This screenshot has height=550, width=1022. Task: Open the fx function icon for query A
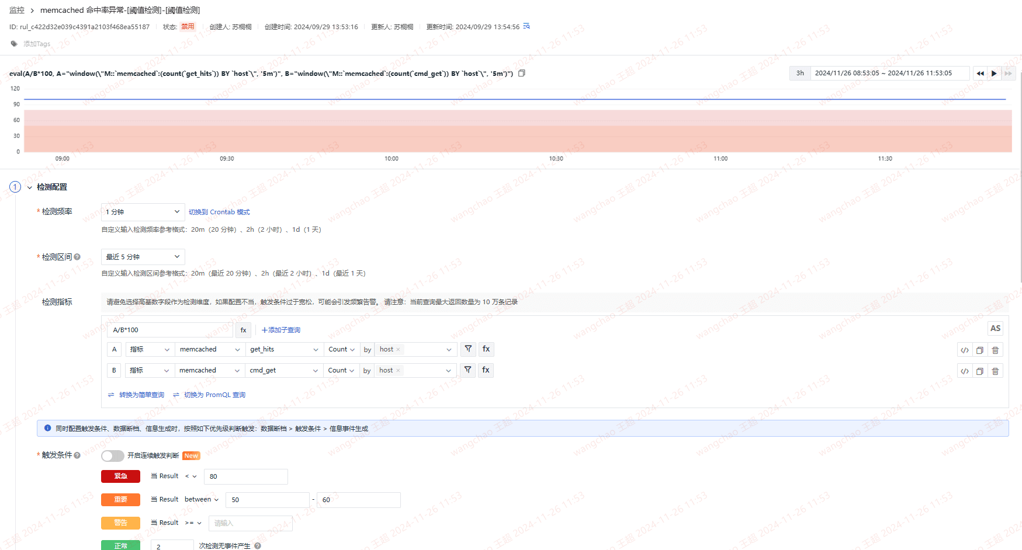486,349
